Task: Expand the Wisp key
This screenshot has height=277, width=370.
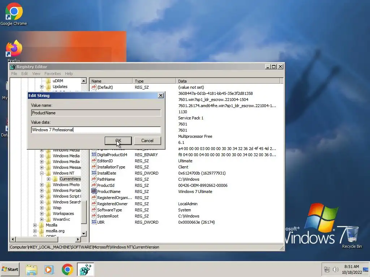Action: 42,208
